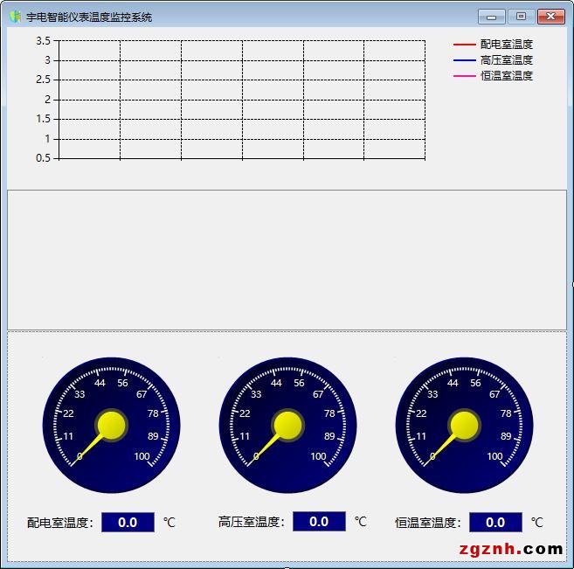Screen dimensions: 574x569
Task: Select the 配电室温度 value field
Action: pyautogui.click(x=128, y=523)
